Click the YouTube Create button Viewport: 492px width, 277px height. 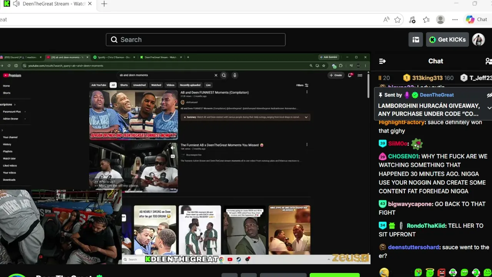336,75
